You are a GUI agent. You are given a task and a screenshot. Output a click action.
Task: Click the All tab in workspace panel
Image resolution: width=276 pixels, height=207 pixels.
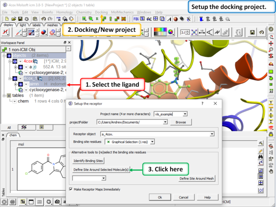[9, 128]
